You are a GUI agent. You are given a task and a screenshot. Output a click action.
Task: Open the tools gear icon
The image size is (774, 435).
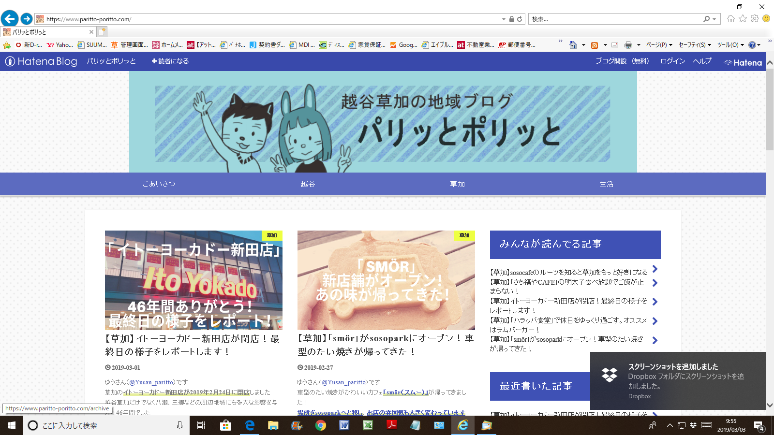pyautogui.click(x=755, y=19)
